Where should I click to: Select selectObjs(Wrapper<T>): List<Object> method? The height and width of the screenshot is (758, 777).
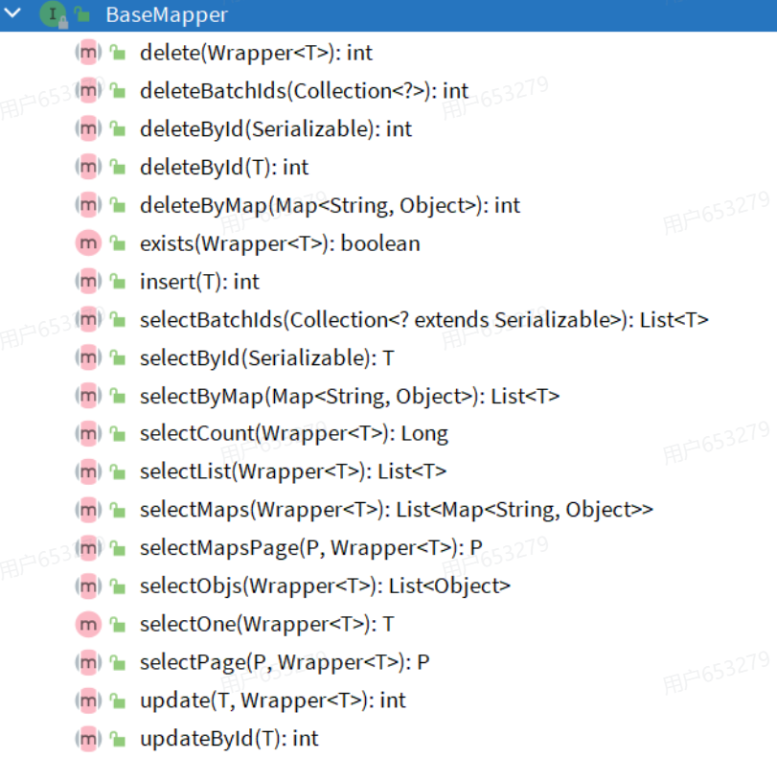click(325, 586)
